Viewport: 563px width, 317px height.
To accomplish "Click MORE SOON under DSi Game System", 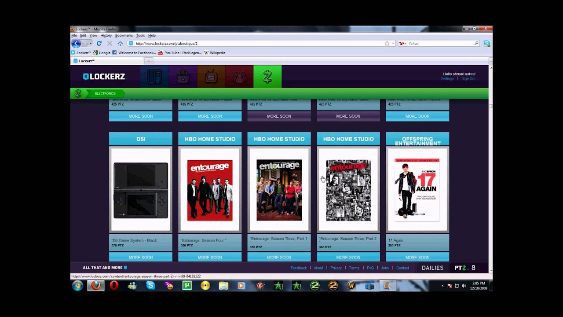I will click(141, 257).
